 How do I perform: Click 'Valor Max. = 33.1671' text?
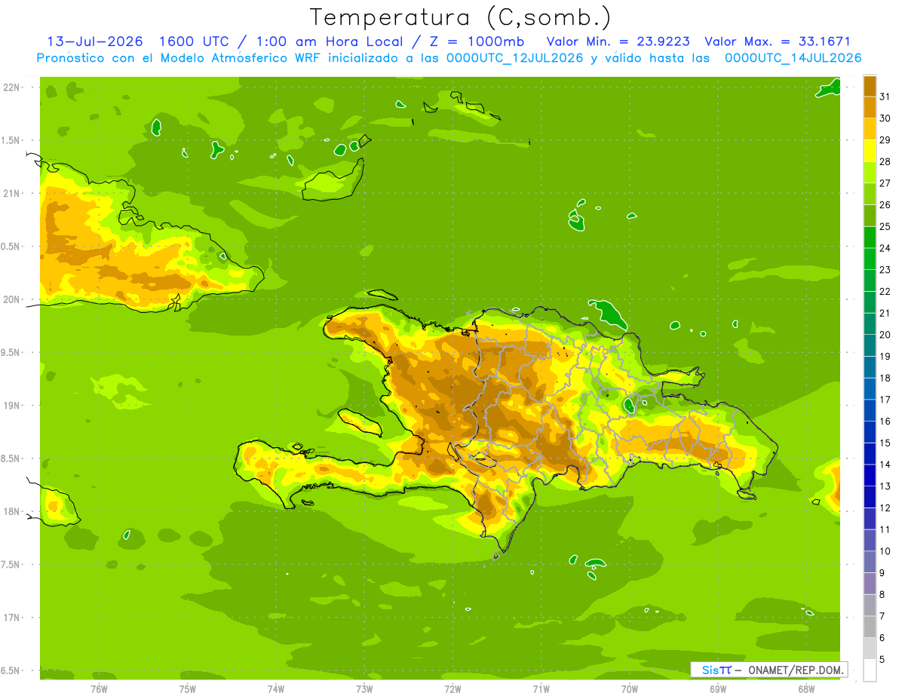point(778,41)
